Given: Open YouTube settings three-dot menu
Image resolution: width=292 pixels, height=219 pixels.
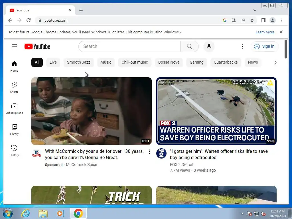Looking at the screenshot, I should tap(242, 46).
